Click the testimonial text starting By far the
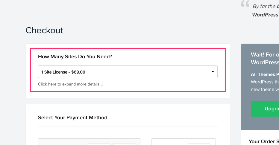The image size is (279, 145). [266, 6]
